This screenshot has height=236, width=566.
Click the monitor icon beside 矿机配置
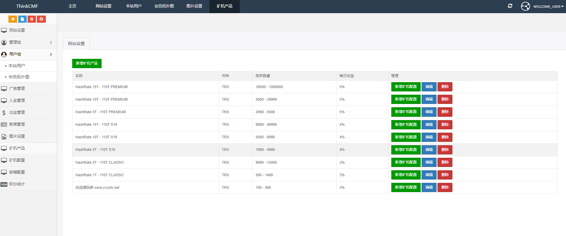click(4, 160)
